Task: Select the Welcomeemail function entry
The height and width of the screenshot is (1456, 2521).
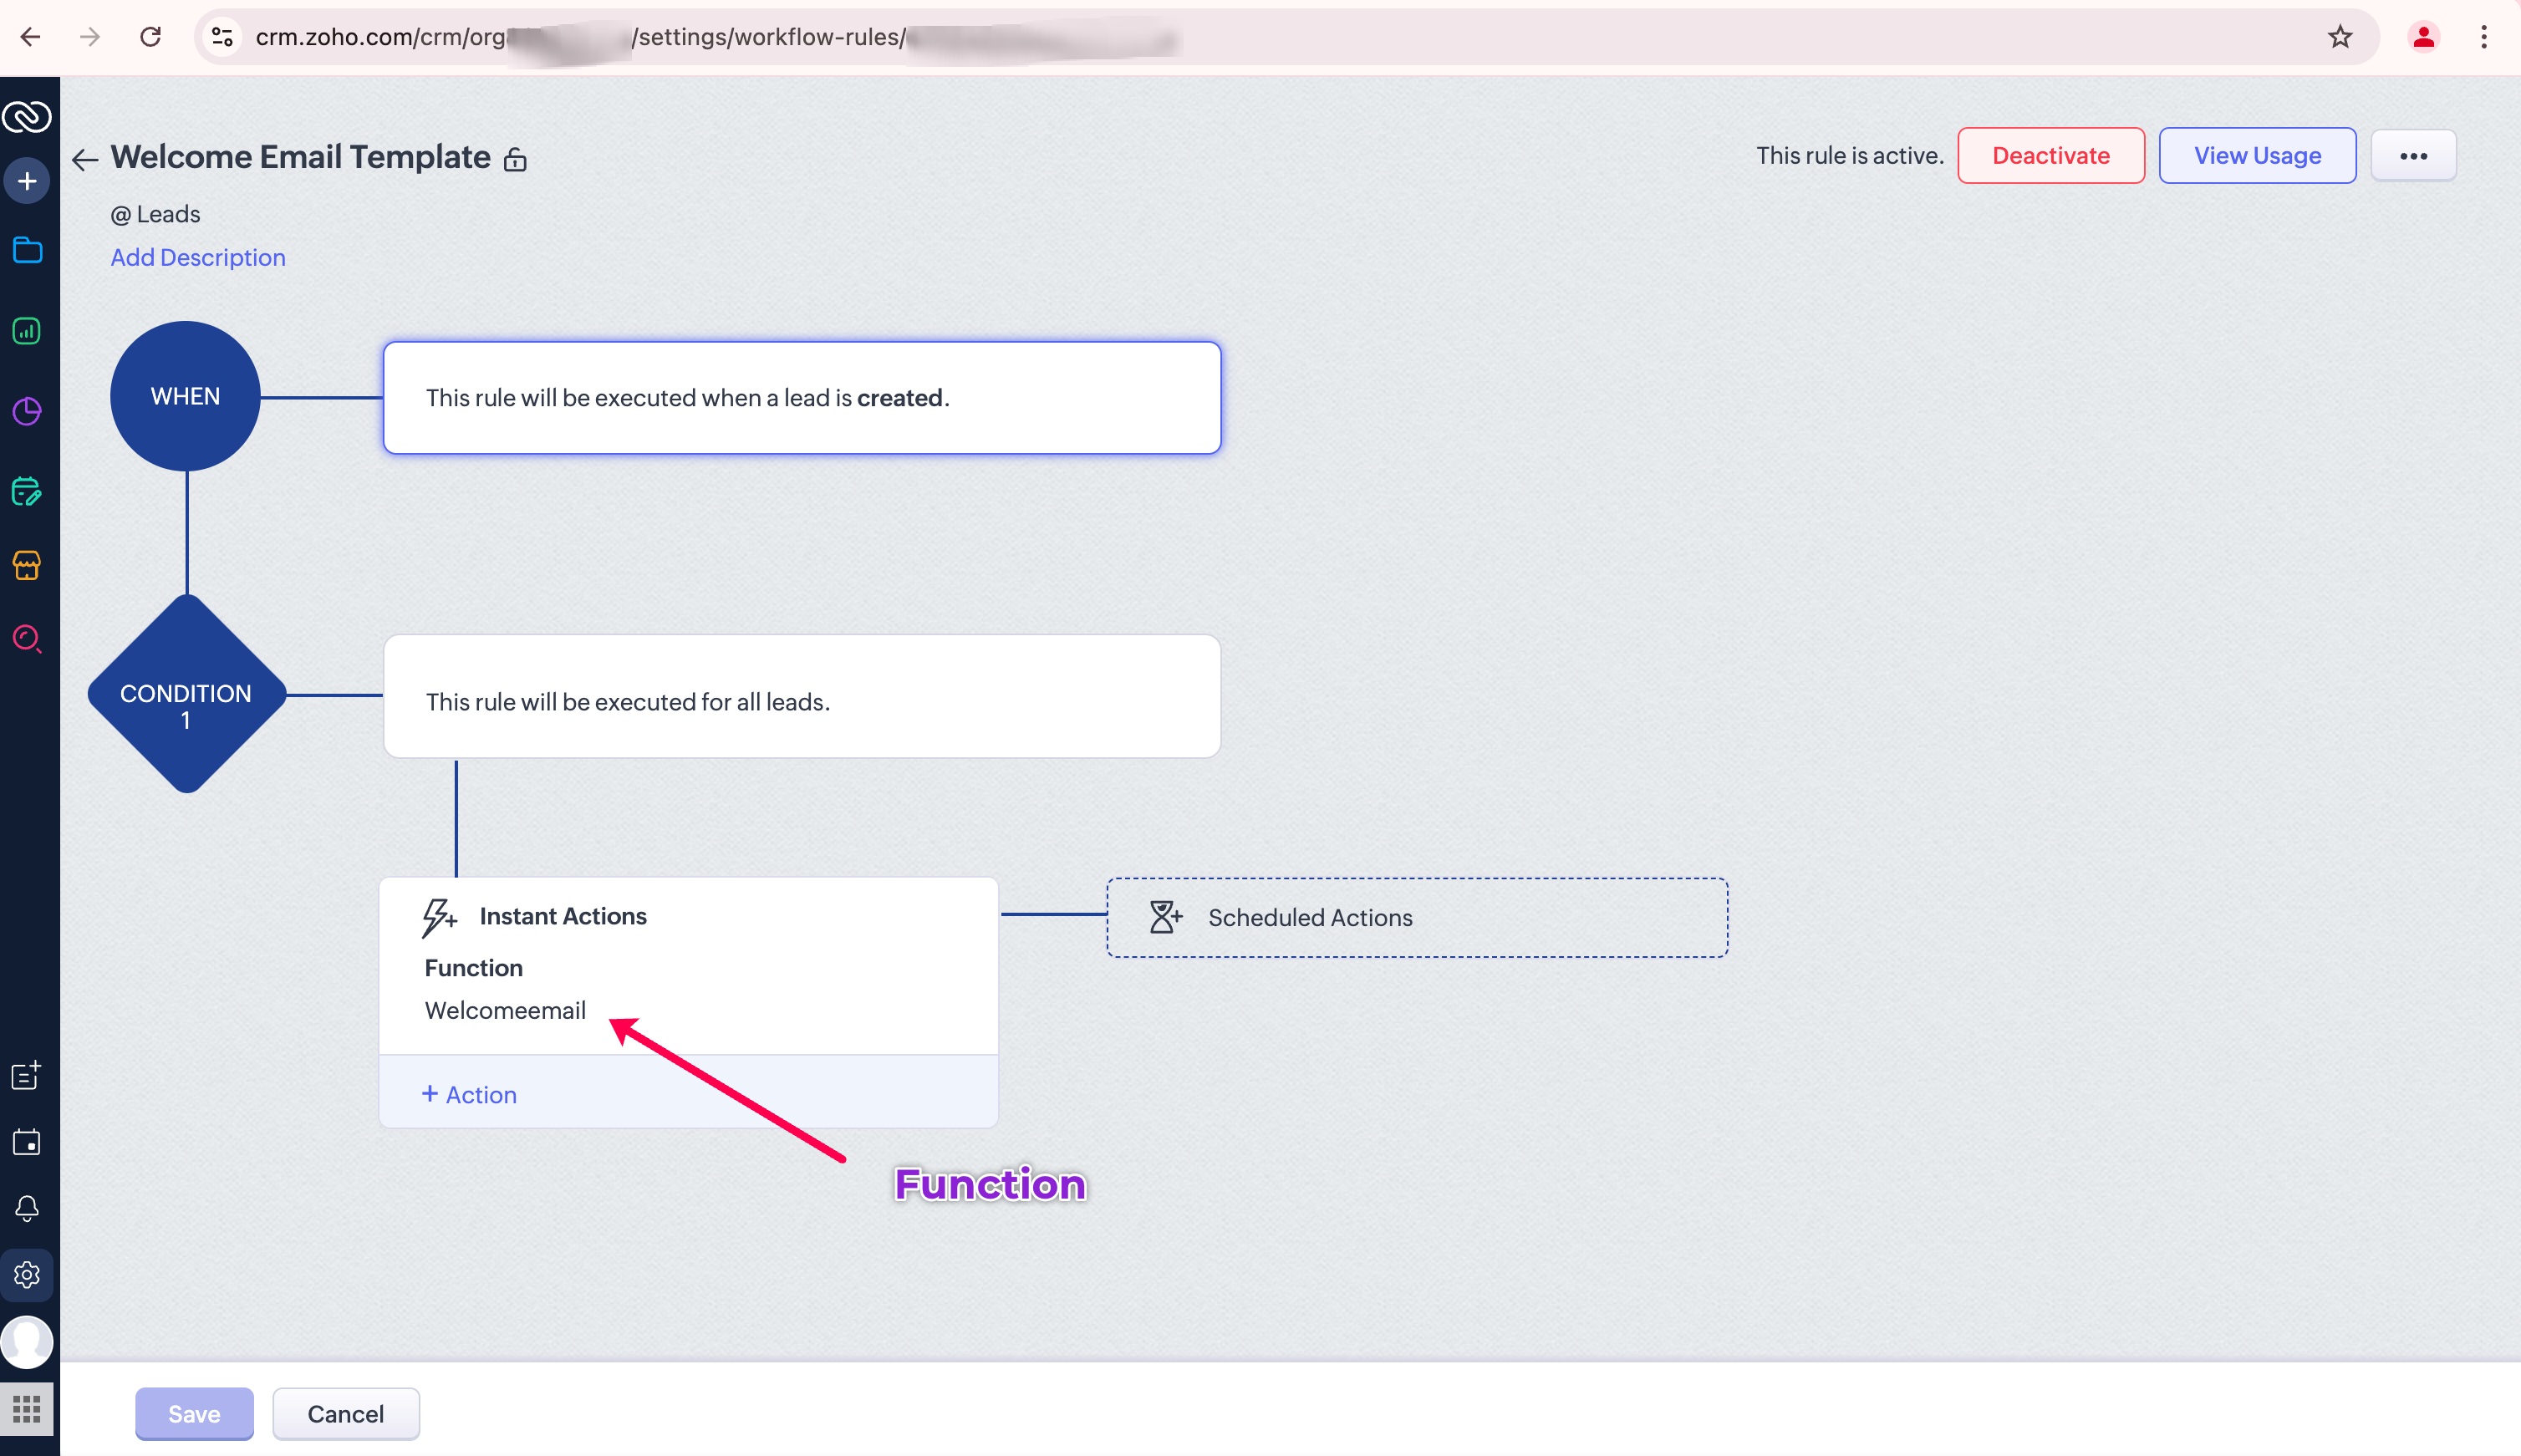Action: 505,1010
